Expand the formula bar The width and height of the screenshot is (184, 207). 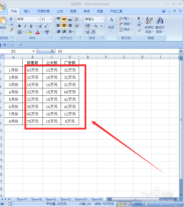point(181,51)
